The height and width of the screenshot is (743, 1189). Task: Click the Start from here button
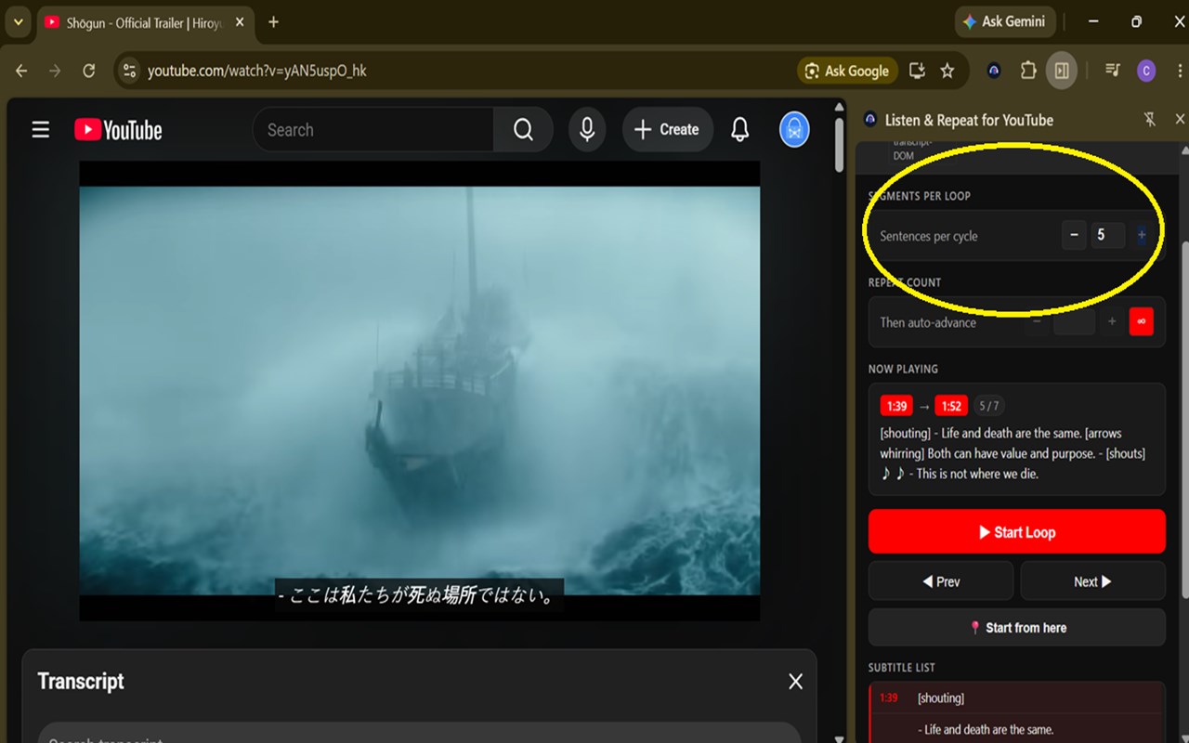(1017, 628)
